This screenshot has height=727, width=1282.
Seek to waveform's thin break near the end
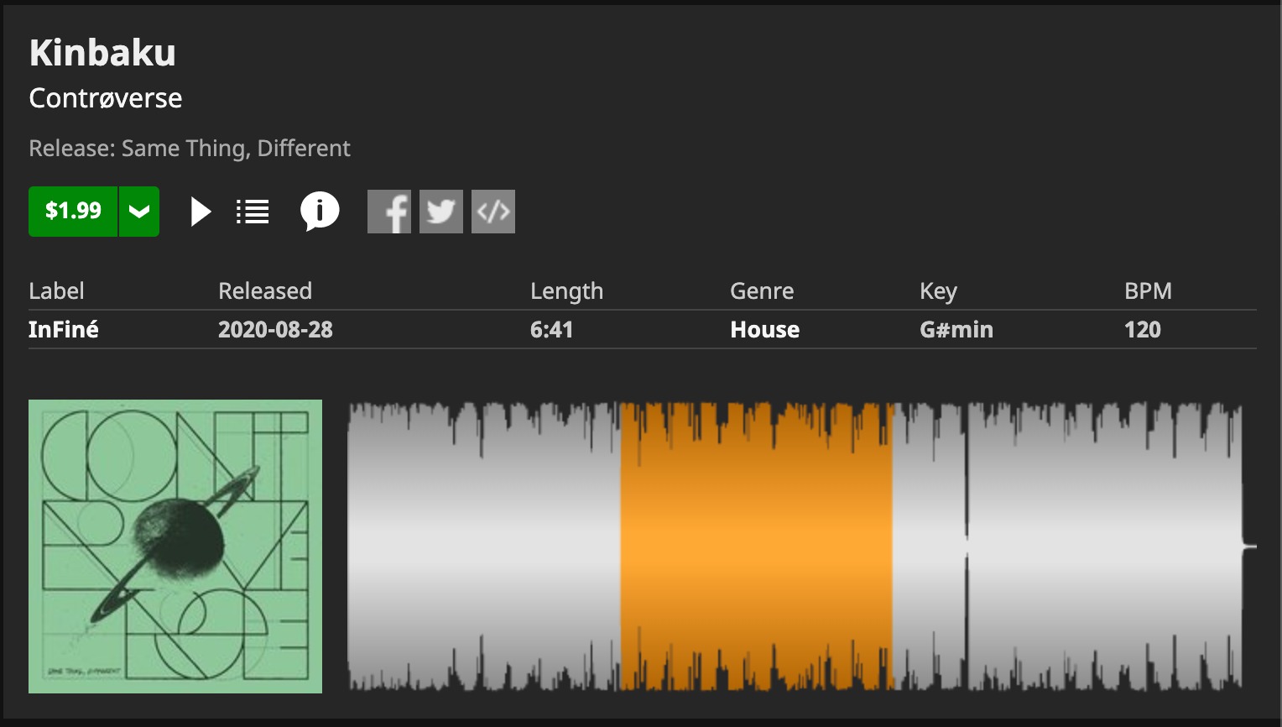pos(967,547)
